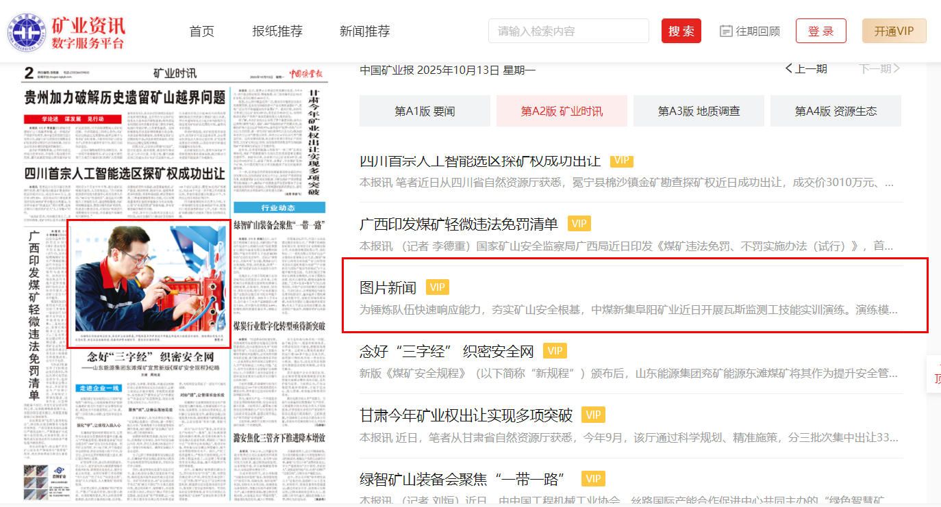The height and width of the screenshot is (507, 941).
Task: Click the red 搜索 button
Action: pos(681,31)
